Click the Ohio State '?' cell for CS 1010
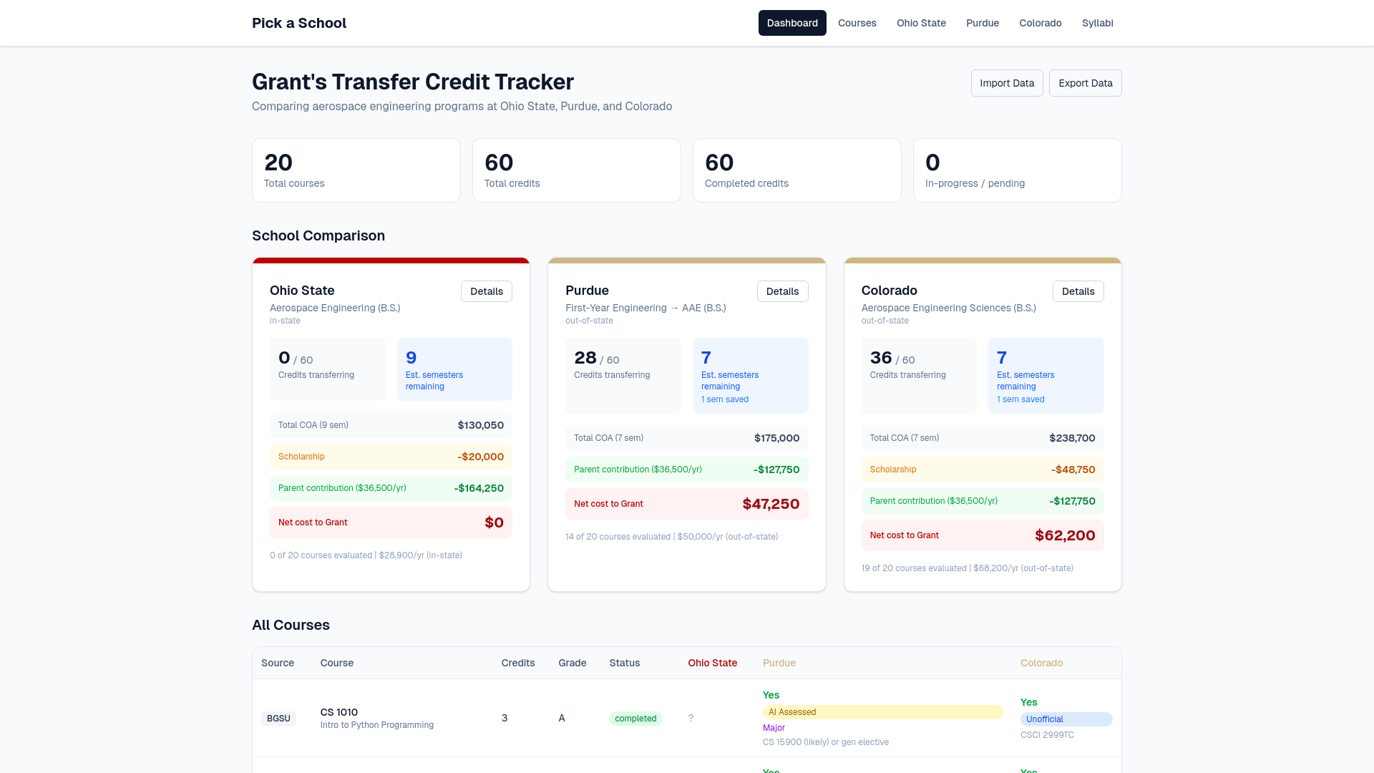 691,718
